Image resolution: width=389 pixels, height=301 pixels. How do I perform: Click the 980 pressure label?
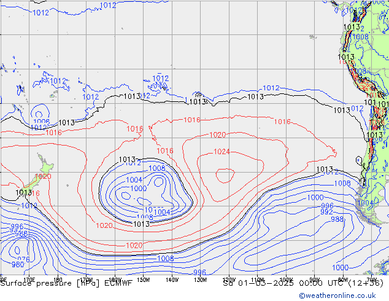[18, 265]
